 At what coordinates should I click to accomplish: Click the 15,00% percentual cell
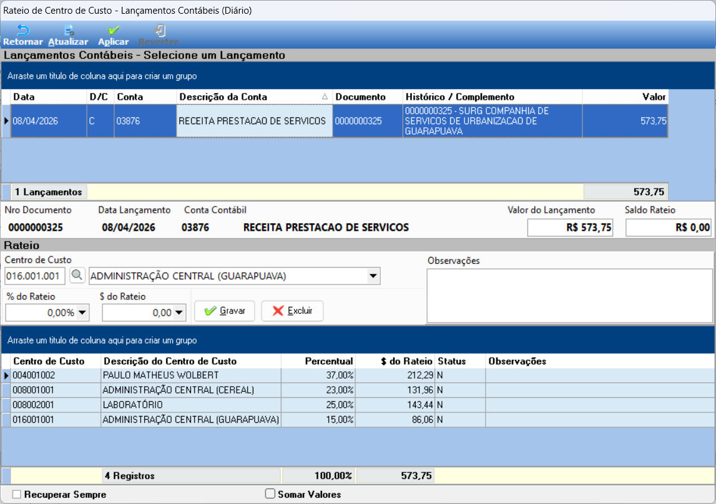click(x=318, y=420)
